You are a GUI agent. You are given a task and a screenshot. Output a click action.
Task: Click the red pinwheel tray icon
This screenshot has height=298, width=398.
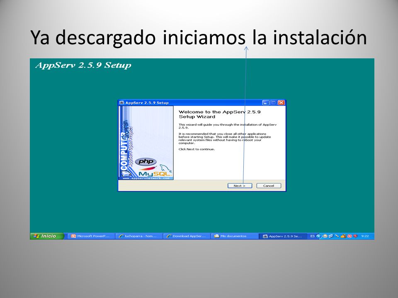point(349,236)
